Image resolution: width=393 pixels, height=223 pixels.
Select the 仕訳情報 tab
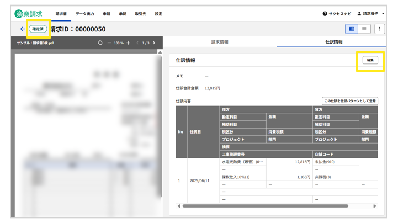tap(334, 42)
